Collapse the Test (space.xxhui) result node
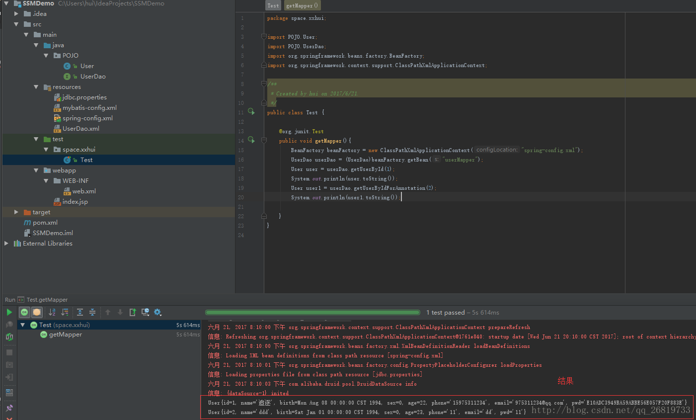This screenshot has width=696, height=420. coord(22,325)
